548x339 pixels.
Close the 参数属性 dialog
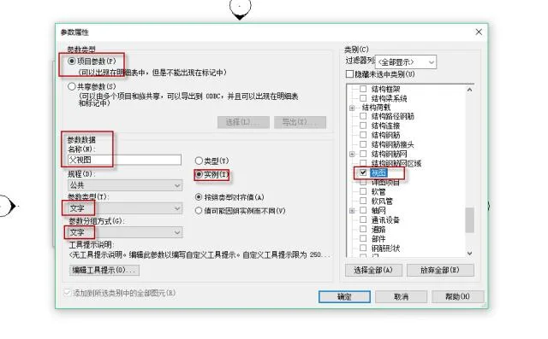479,32
